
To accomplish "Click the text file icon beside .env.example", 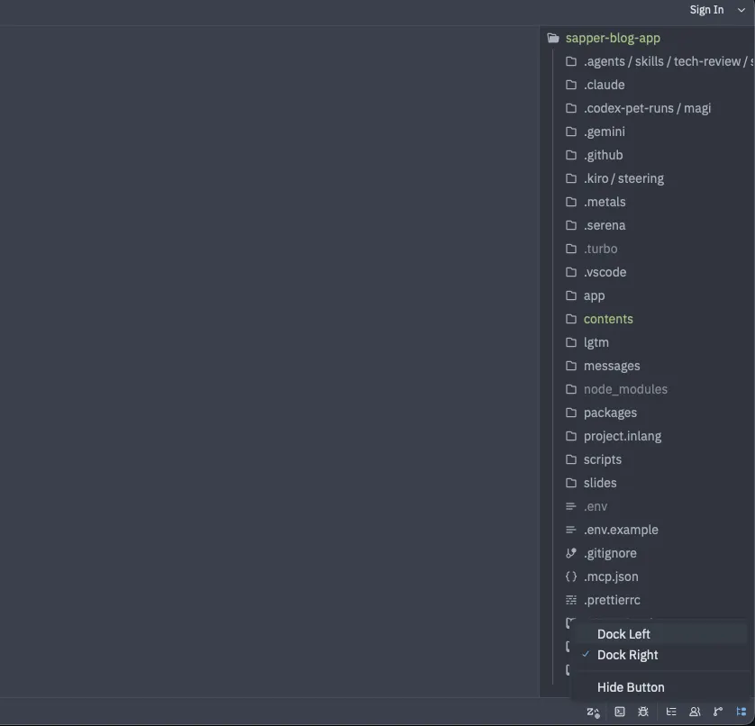I will pos(571,530).
